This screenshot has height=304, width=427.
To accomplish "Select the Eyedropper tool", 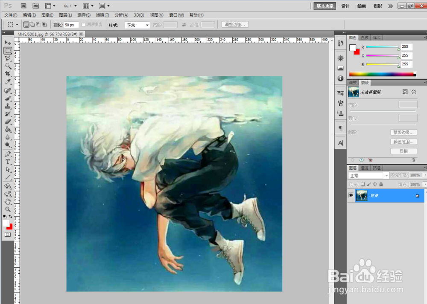I will click(x=8, y=81).
